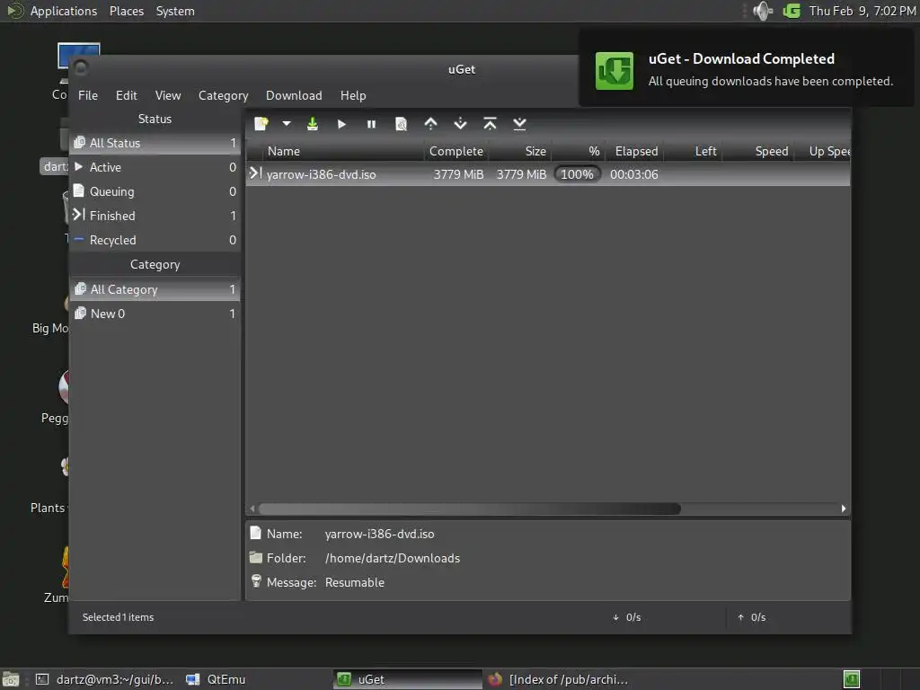
Task: Move download down with arrow icon
Action: coord(461,124)
